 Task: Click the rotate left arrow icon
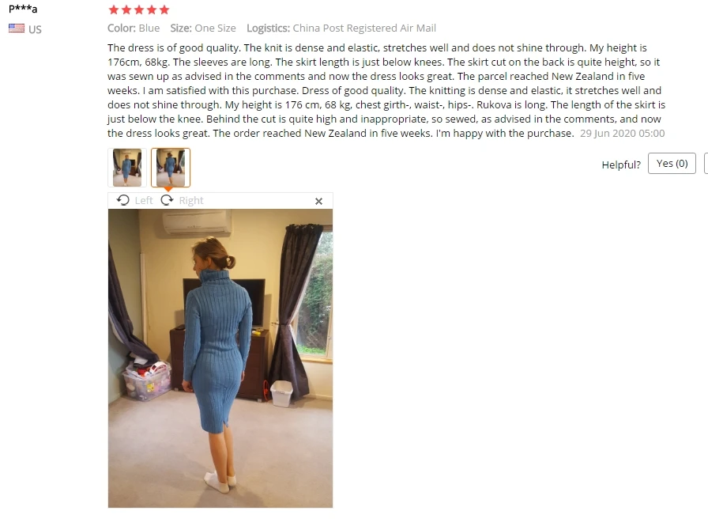click(x=122, y=200)
